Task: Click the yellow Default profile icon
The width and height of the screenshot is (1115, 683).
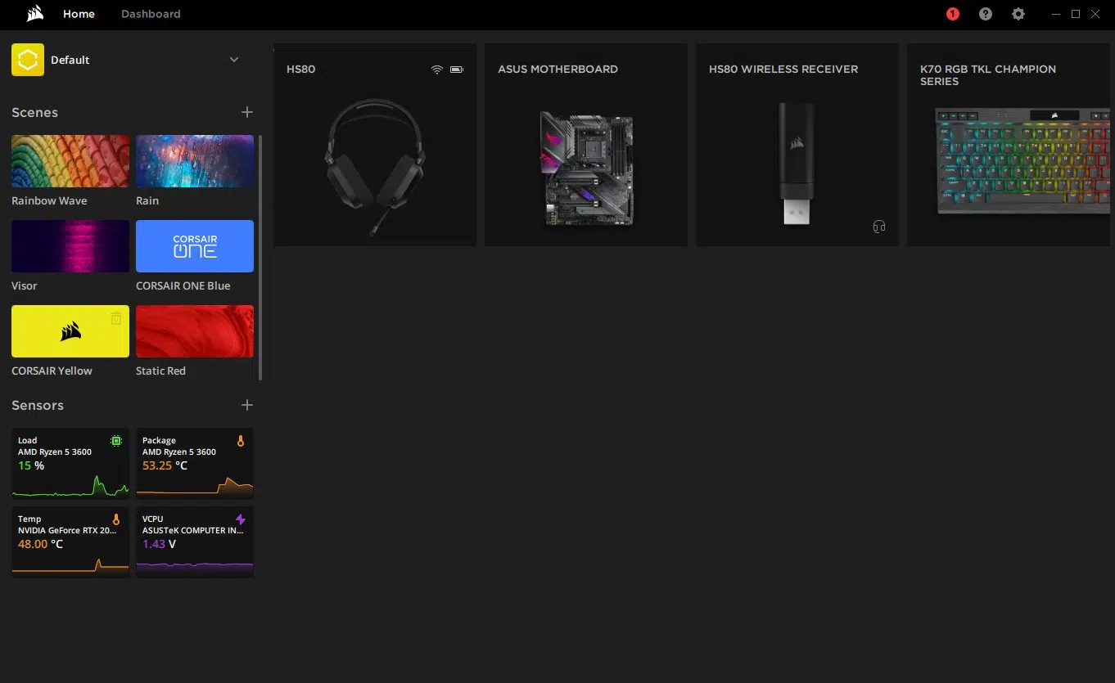Action: pos(28,60)
